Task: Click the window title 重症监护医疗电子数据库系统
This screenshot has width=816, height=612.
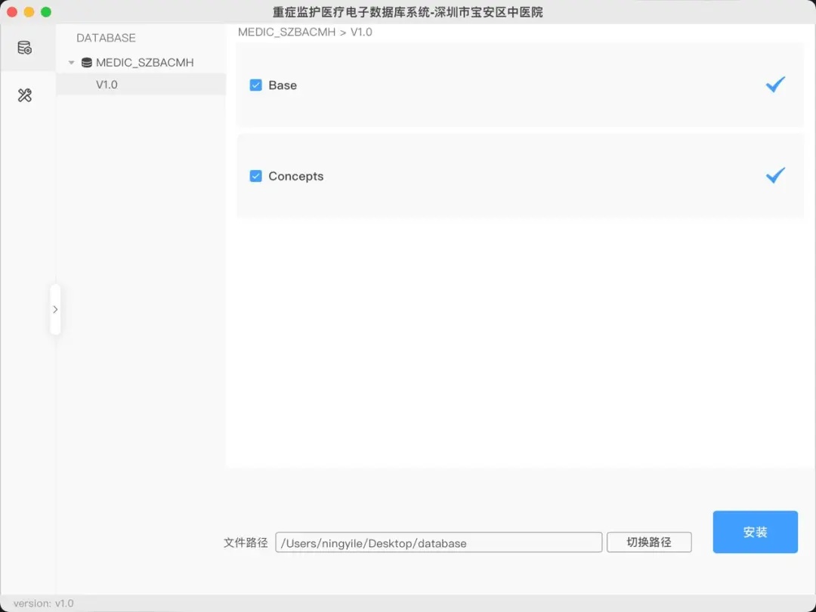Action: coord(407,12)
